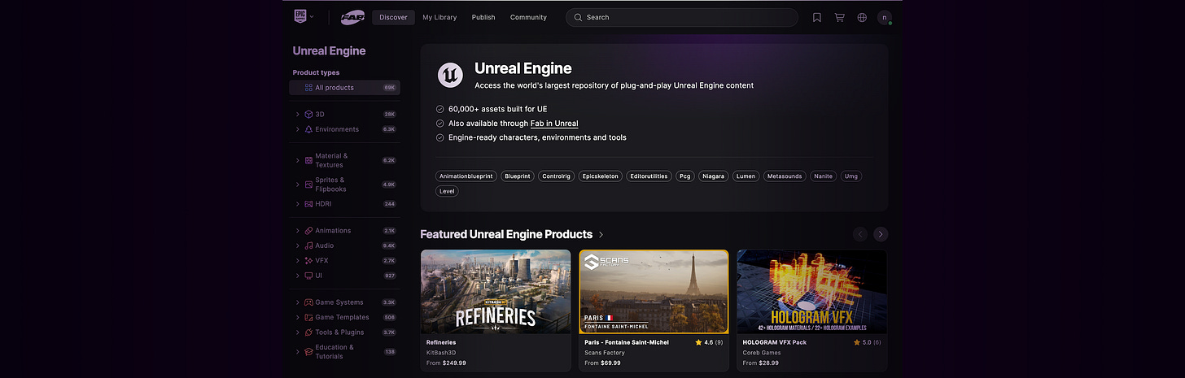The width and height of the screenshot is (1185, 378).
Task: Click the All products grid icon
Action: (x=308, y=88)
